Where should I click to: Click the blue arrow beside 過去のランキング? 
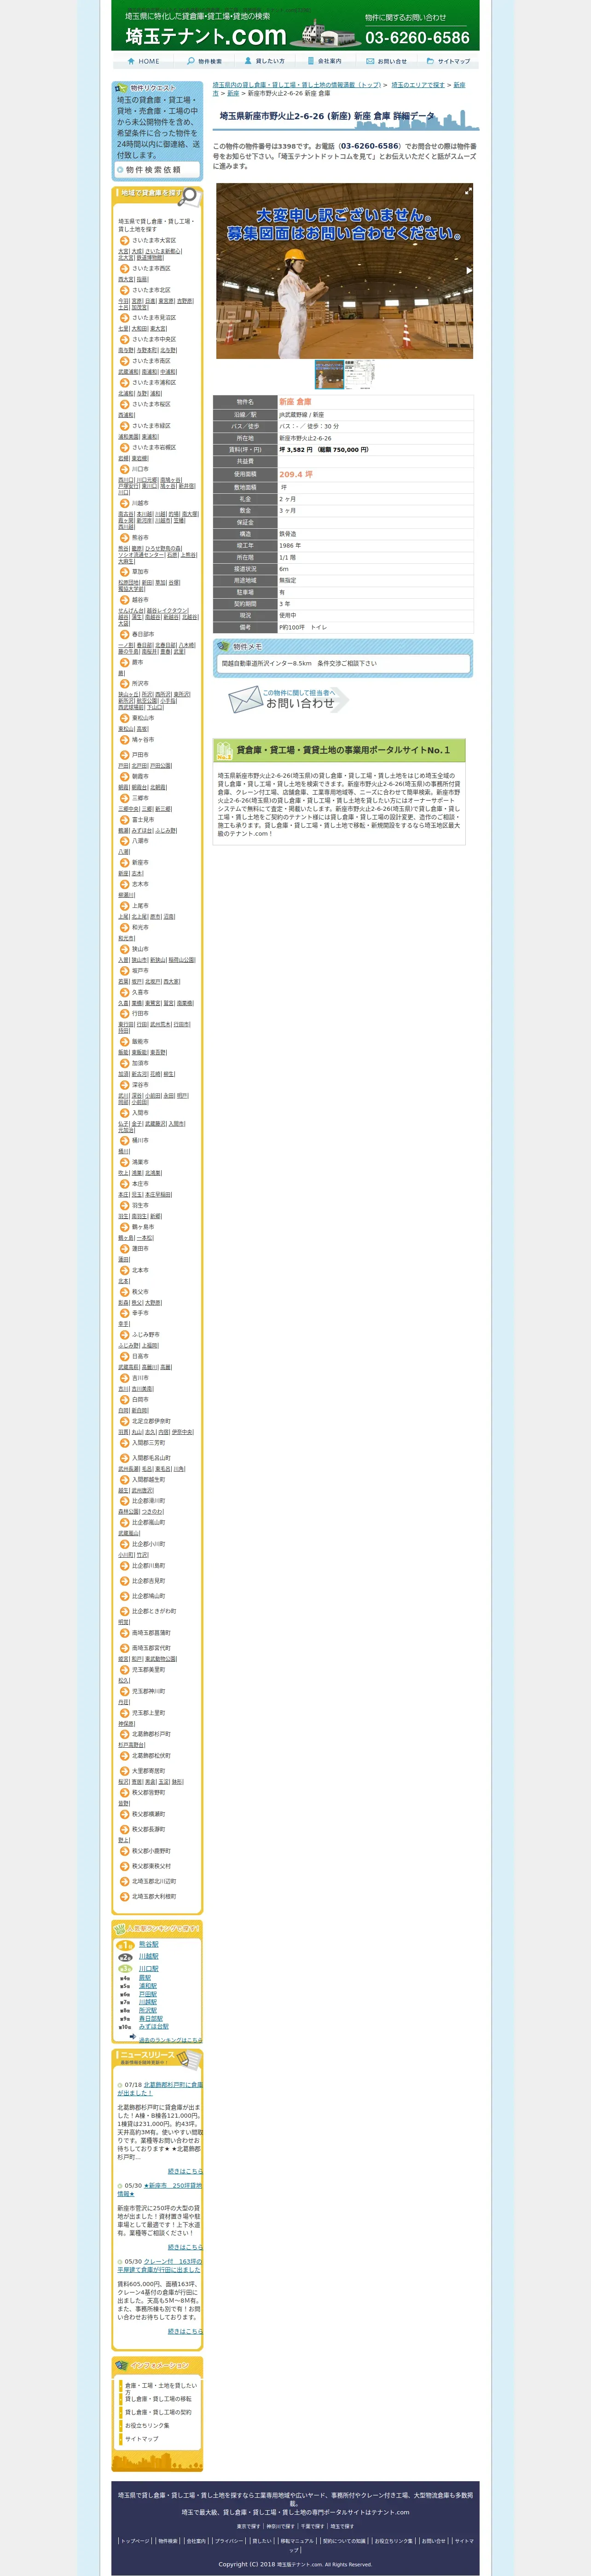click(132, 2036)
